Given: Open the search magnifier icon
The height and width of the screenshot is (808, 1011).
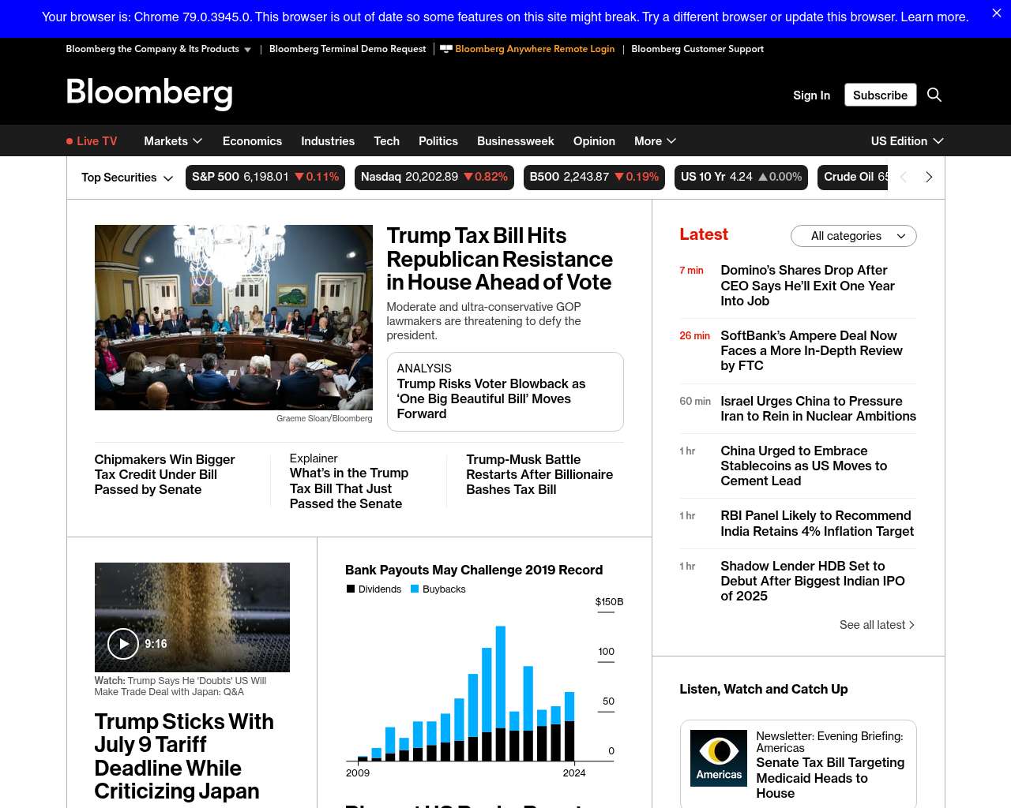Looking at the screenshot, I should [x=934, y=95].
